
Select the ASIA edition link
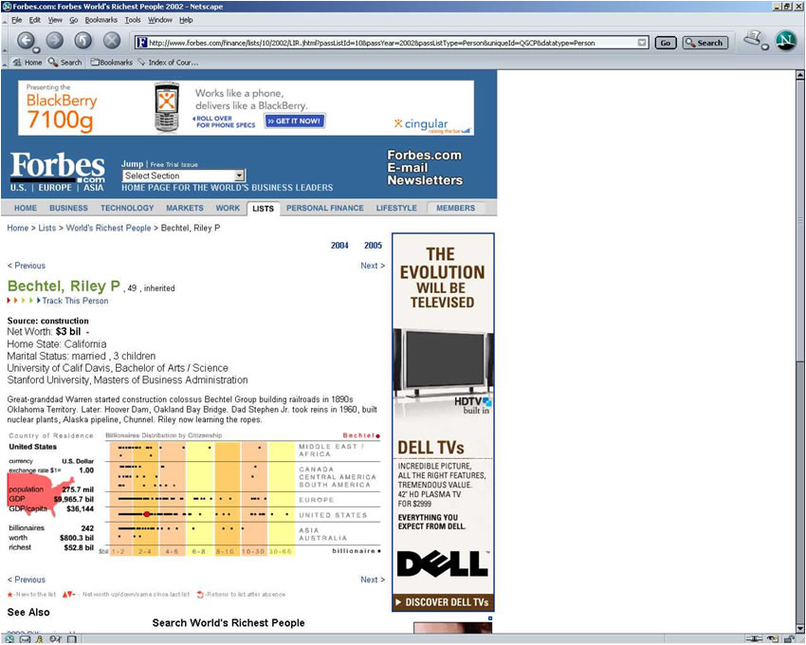point(93,188)
